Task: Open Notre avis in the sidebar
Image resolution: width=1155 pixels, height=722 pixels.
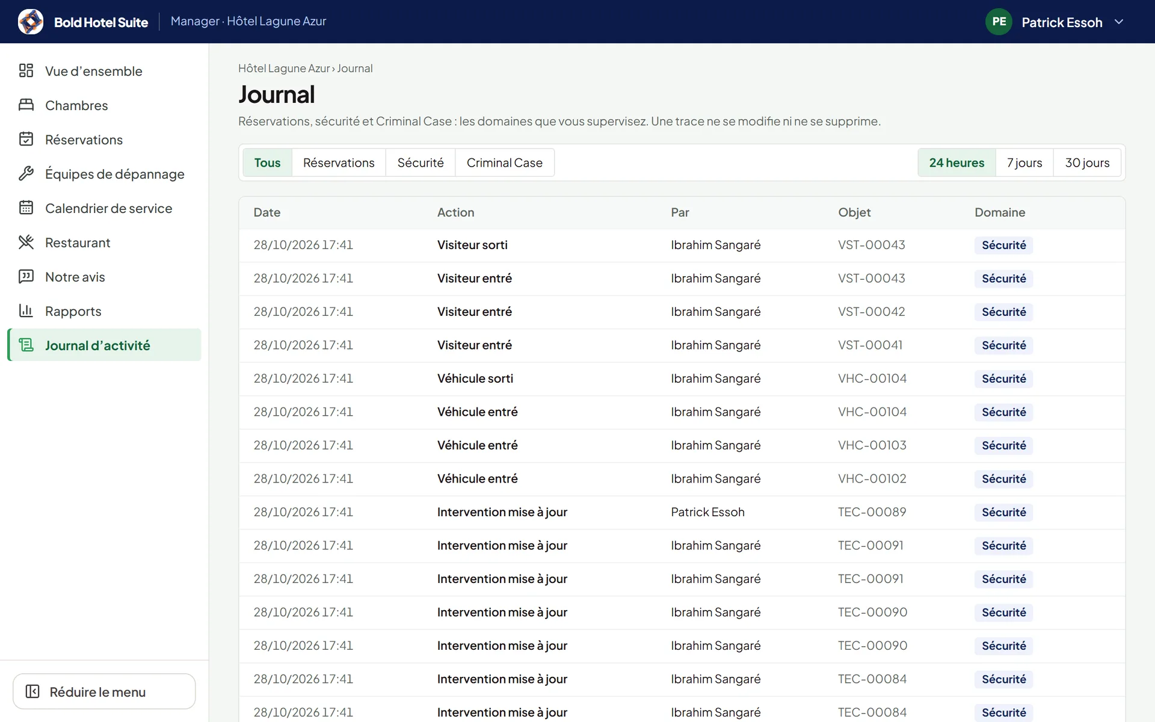Action: pyautogui.click(x=104, y=277)
